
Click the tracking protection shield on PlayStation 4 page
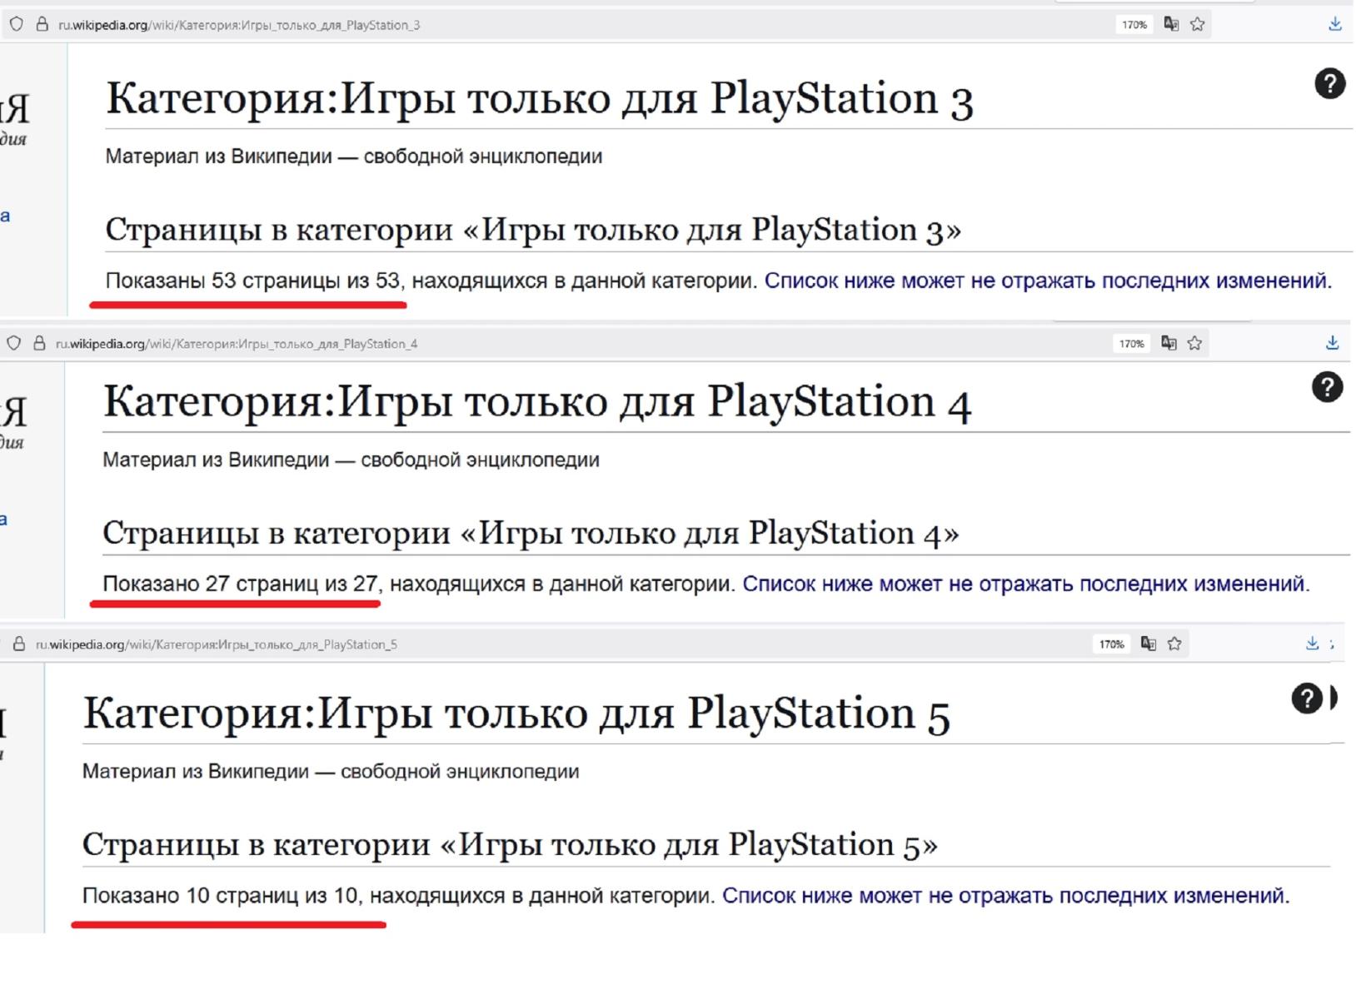[x=13, y=343]
